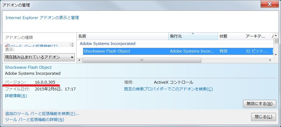
Task: Open 追加のツール バーと拡張機能を検索(F)... link
Action: tap(42, 113)
